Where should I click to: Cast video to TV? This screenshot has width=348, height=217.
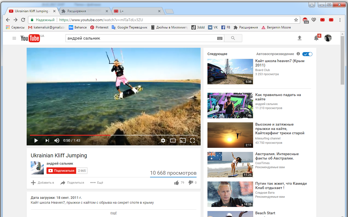(x=183, y=141)
